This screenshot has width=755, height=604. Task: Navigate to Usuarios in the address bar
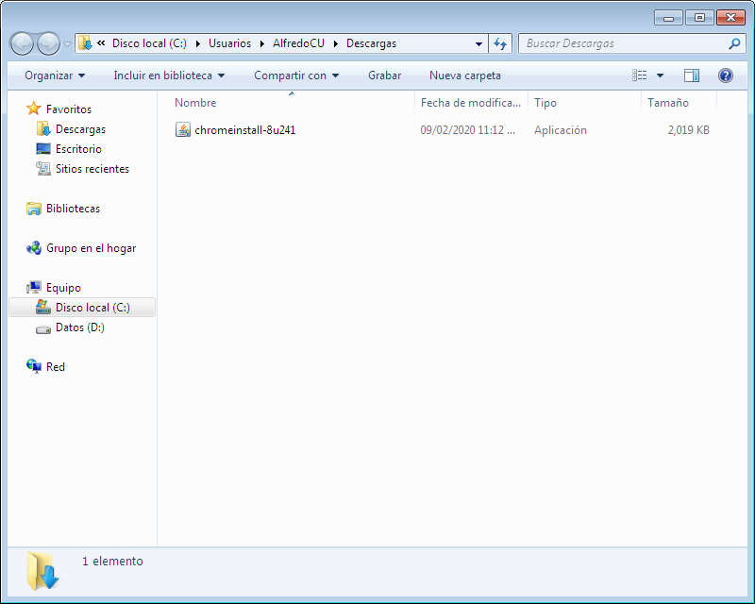[x=229, y=43]
